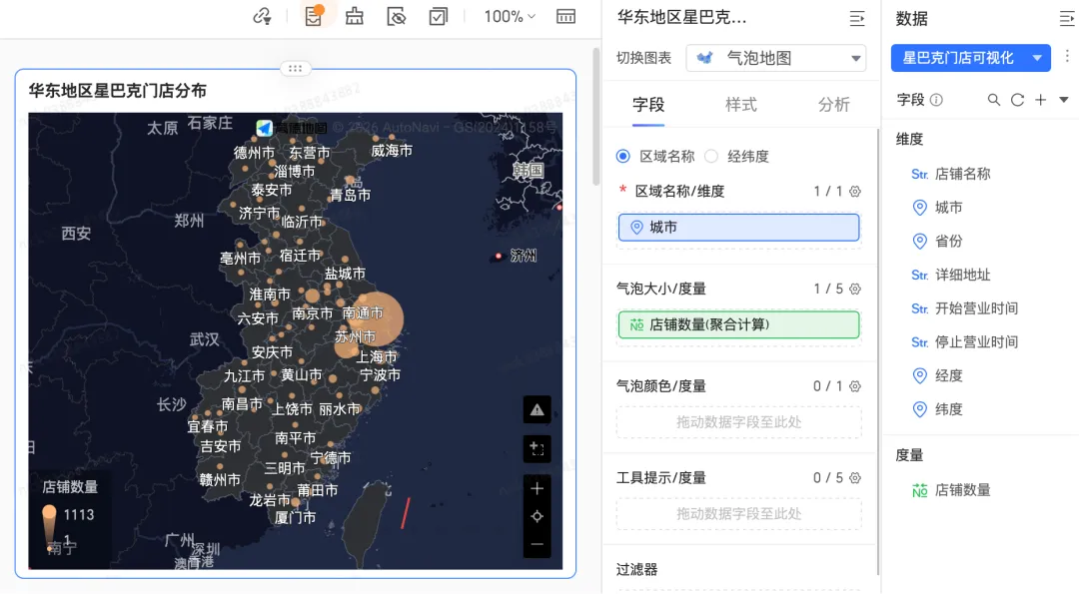Switch to the 样式 tab
This screenshot has height=594, width=1079.
pos(741,105)
